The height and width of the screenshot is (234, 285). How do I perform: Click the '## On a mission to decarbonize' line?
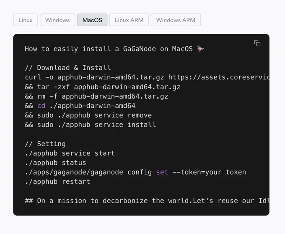[147, 201]
